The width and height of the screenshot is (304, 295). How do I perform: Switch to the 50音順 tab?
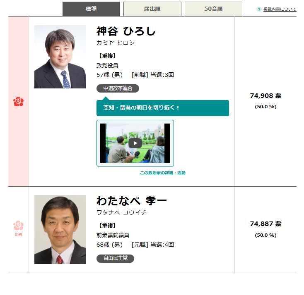(x=213, y=9)
